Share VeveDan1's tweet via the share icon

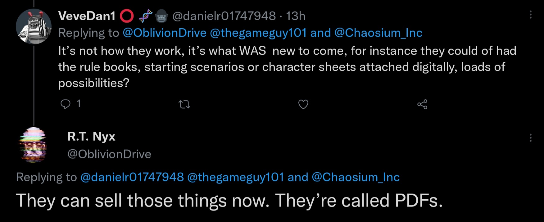pos(422,104)
